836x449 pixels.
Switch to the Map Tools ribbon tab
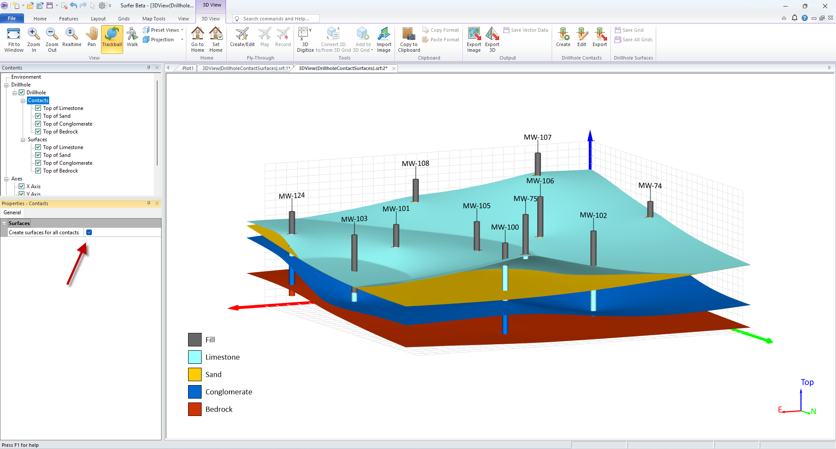[153, 19]
